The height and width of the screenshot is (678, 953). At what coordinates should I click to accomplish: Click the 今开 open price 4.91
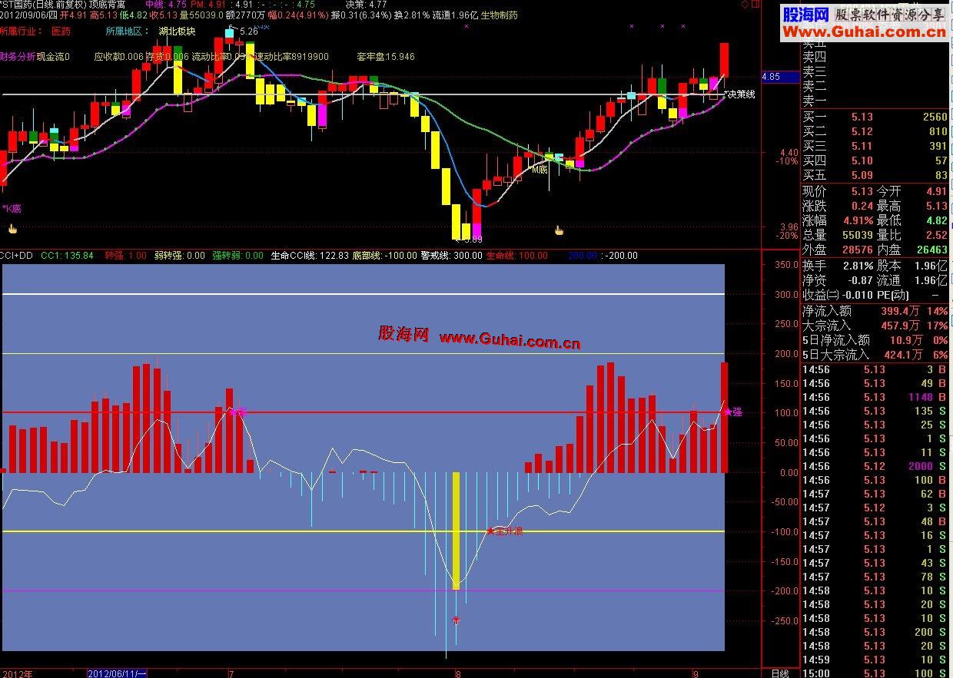click(935, 191)
